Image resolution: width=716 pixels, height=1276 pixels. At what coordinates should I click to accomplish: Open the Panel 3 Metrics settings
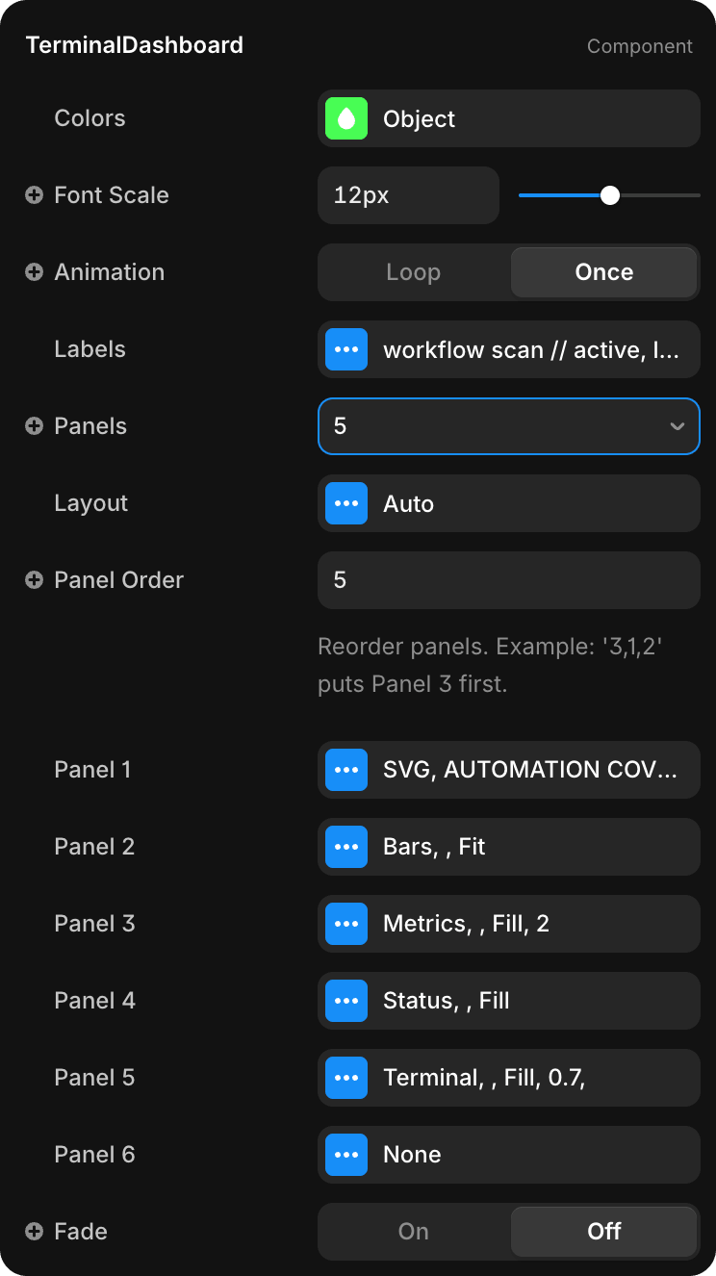509,924
